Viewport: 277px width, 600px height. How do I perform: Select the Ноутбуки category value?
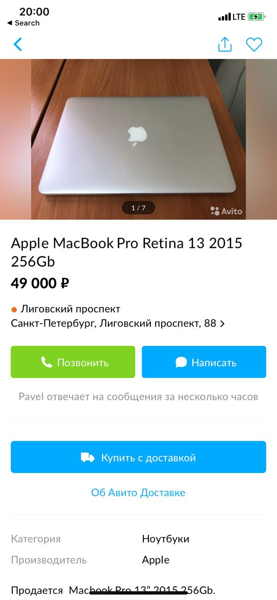coord(165,539)
